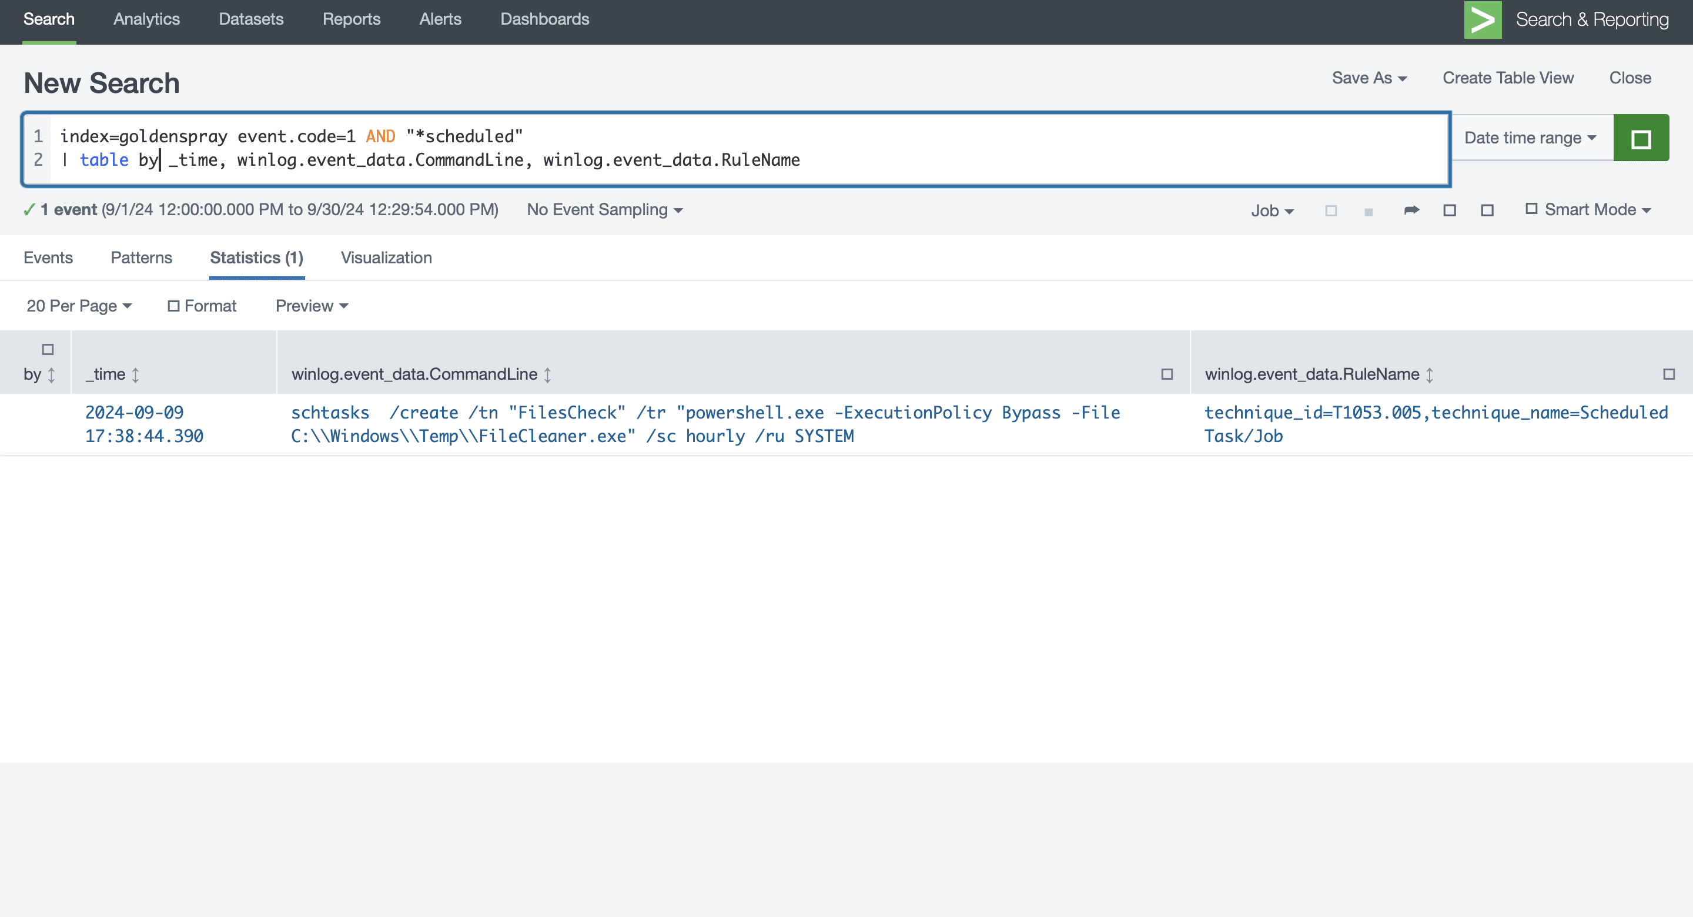Select the Statistics (1) tab
Screen dimensions: 1693x917
tap(257, 257)
